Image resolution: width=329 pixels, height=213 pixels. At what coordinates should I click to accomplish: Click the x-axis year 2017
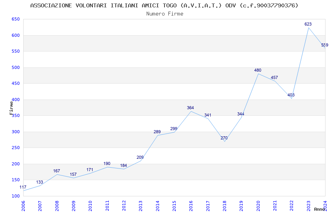208,206
